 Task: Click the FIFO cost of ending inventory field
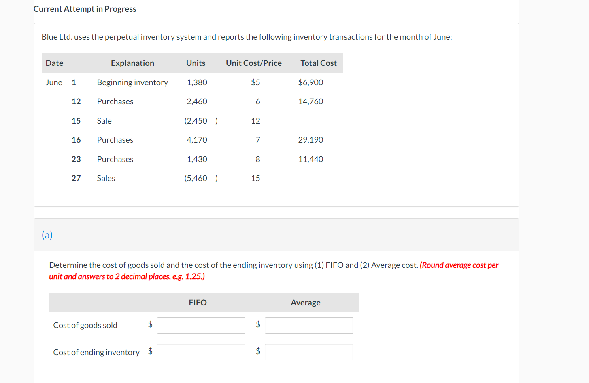click(x=200, y=351)
